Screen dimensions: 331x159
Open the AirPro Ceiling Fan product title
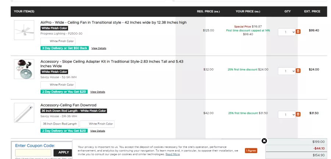point(114,22)
